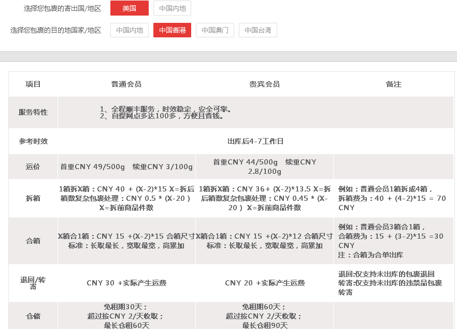
Task: Click the 出库后4-7工作日 delivery time text
Action: point(255,141)
